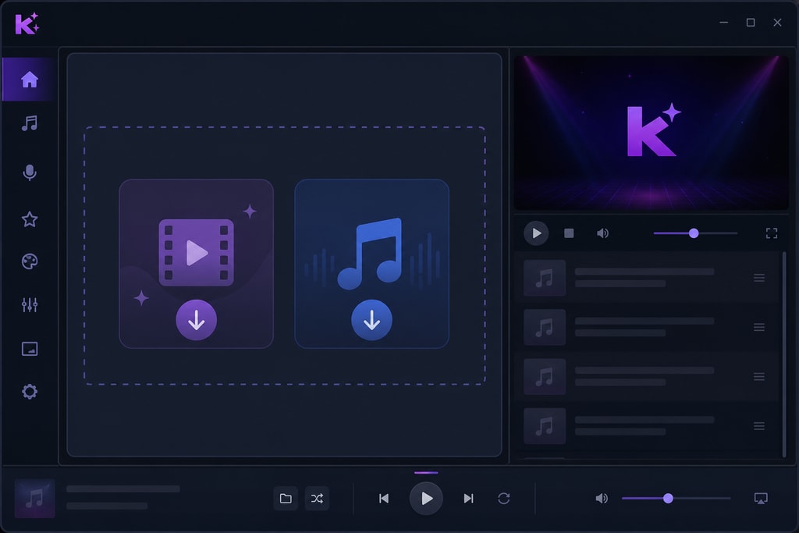The width and height of the screenshot is (799, 533).
Task: Close the application window
Action: [777, 23]
